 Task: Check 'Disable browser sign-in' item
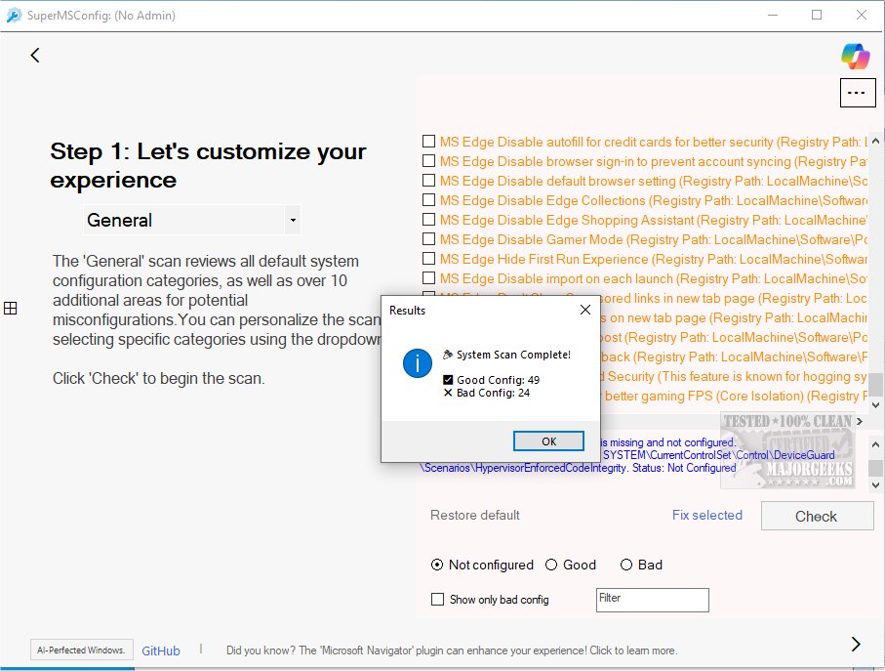pos(429,161)
